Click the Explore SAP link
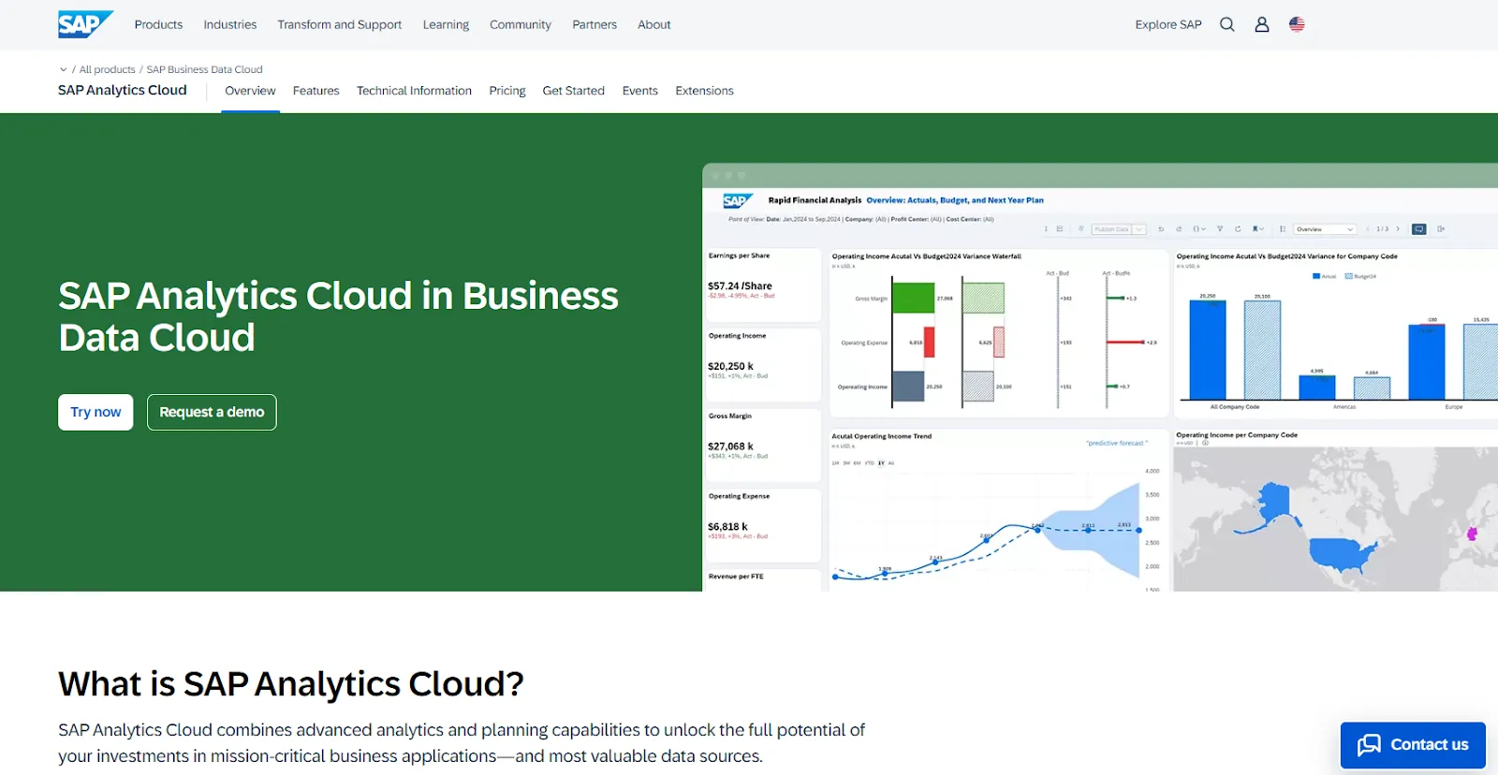 coord(1168,24)
